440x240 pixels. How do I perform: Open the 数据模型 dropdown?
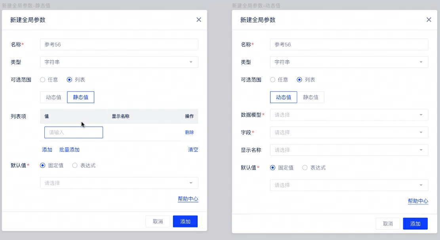pos(349,115)
